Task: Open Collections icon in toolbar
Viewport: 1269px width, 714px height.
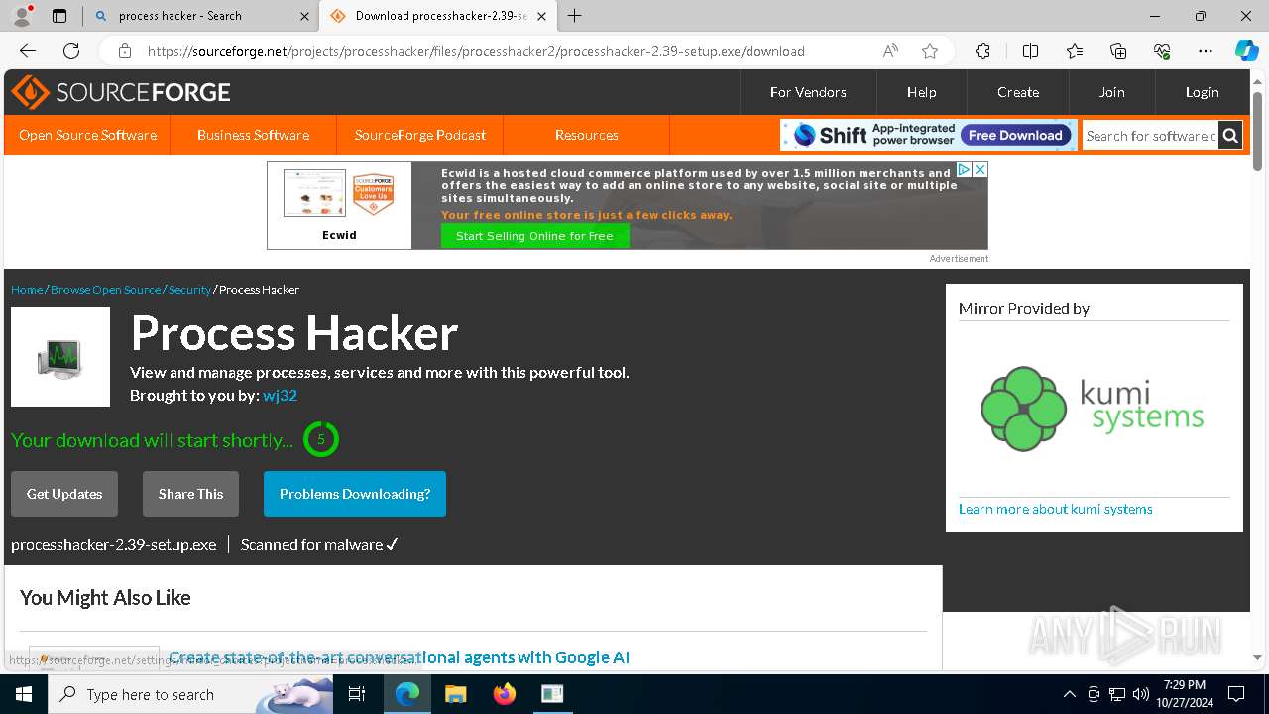Action: pyautogui.click(x=1118, y=51)
